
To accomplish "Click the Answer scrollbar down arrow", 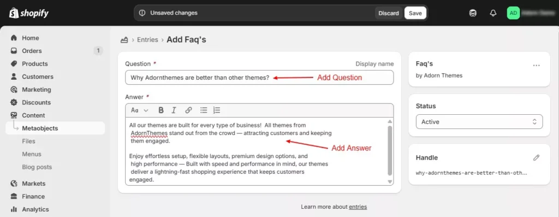I will click(390, 181).
